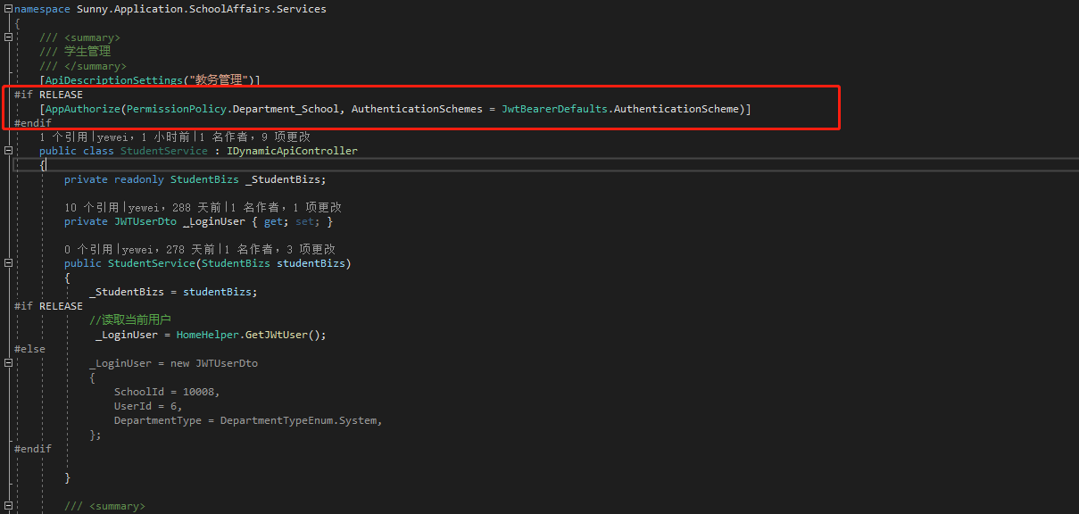The width and height of the screenshot is (1079, 514).
Task: Click the 'Department_School' member
Action: (286, 109)
